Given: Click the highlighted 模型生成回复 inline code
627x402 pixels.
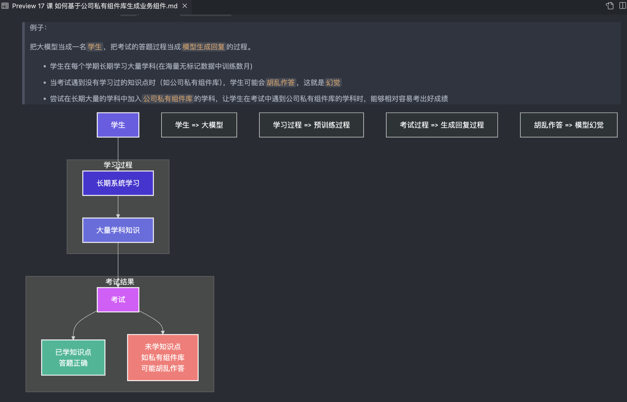Looking at the screenshot, I should click(x=203, y=47).
